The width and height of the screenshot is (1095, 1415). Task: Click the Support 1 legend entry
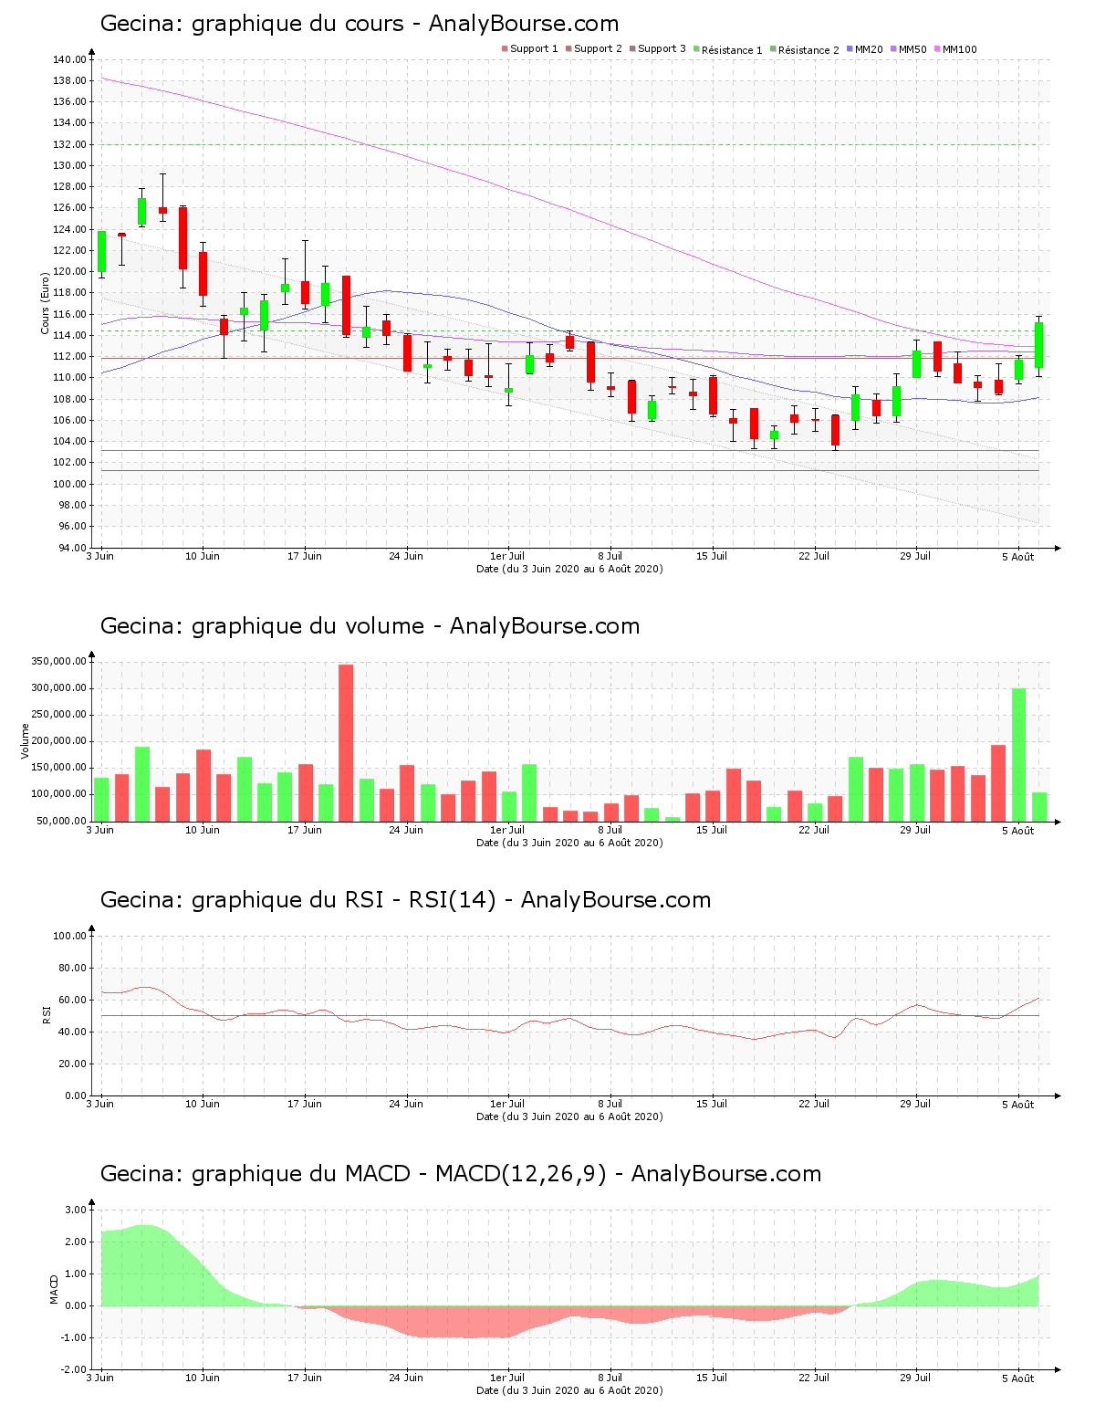click(x=529, y=49)
